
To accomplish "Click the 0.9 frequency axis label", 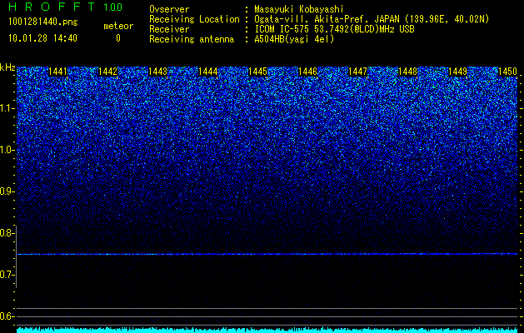I will (7, 191).
